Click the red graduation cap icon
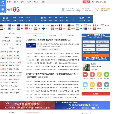This screenshot has height=114, width=114. pos(85,75)
